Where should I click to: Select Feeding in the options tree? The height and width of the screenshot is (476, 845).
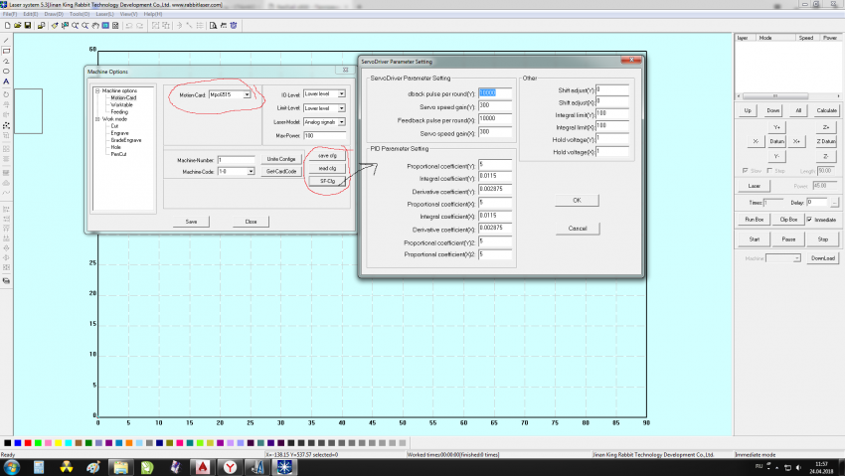coord(119,112)
